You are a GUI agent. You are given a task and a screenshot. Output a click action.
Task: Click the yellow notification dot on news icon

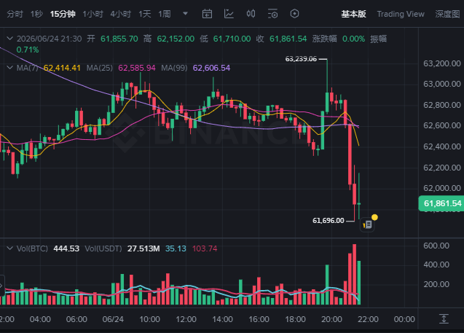tap(374, 218)
